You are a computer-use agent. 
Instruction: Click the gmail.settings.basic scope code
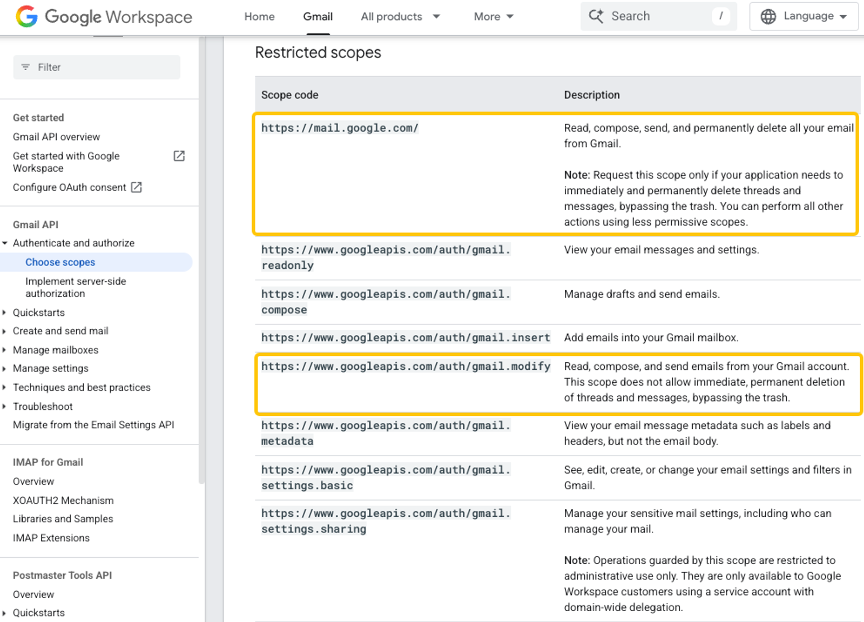coord(386,477)
